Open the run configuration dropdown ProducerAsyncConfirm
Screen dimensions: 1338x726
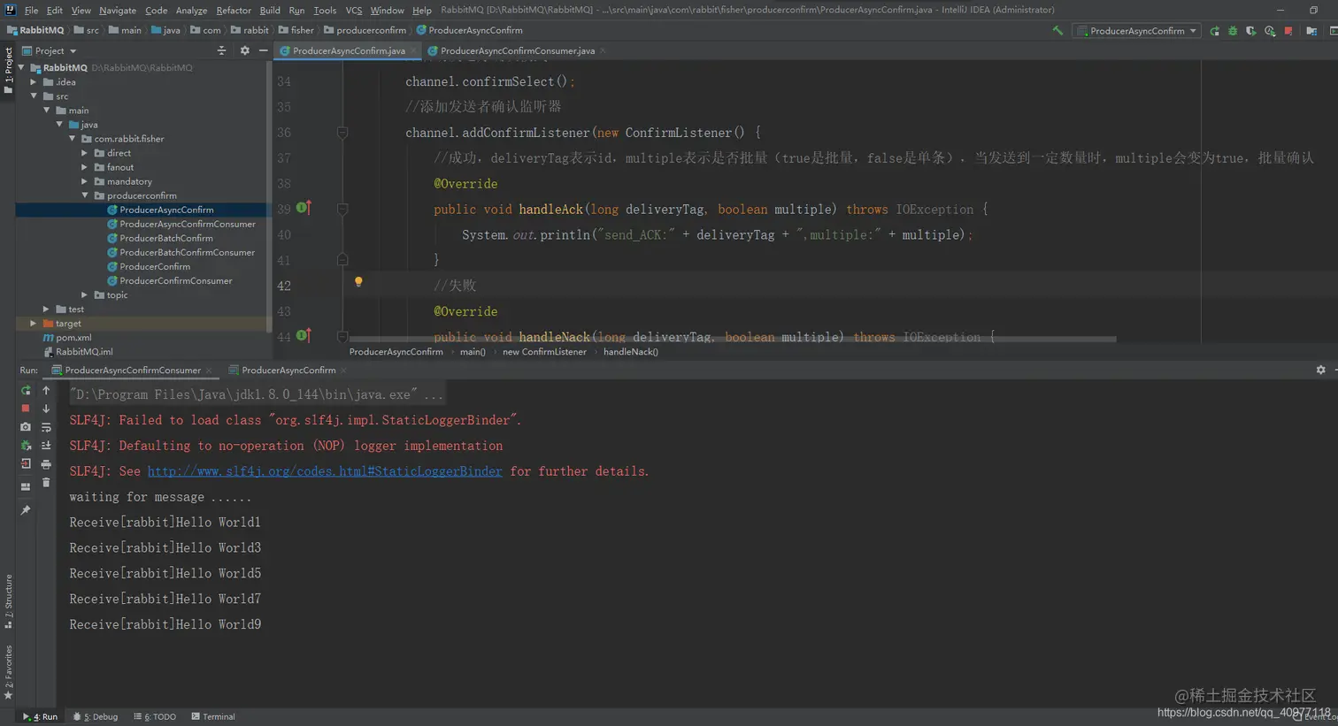pos(1137,31)
